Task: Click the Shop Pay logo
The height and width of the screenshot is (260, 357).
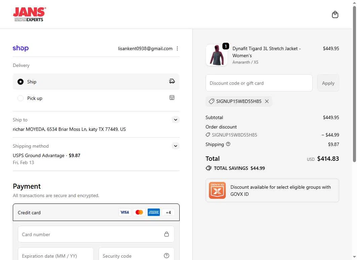Action: 21,48
